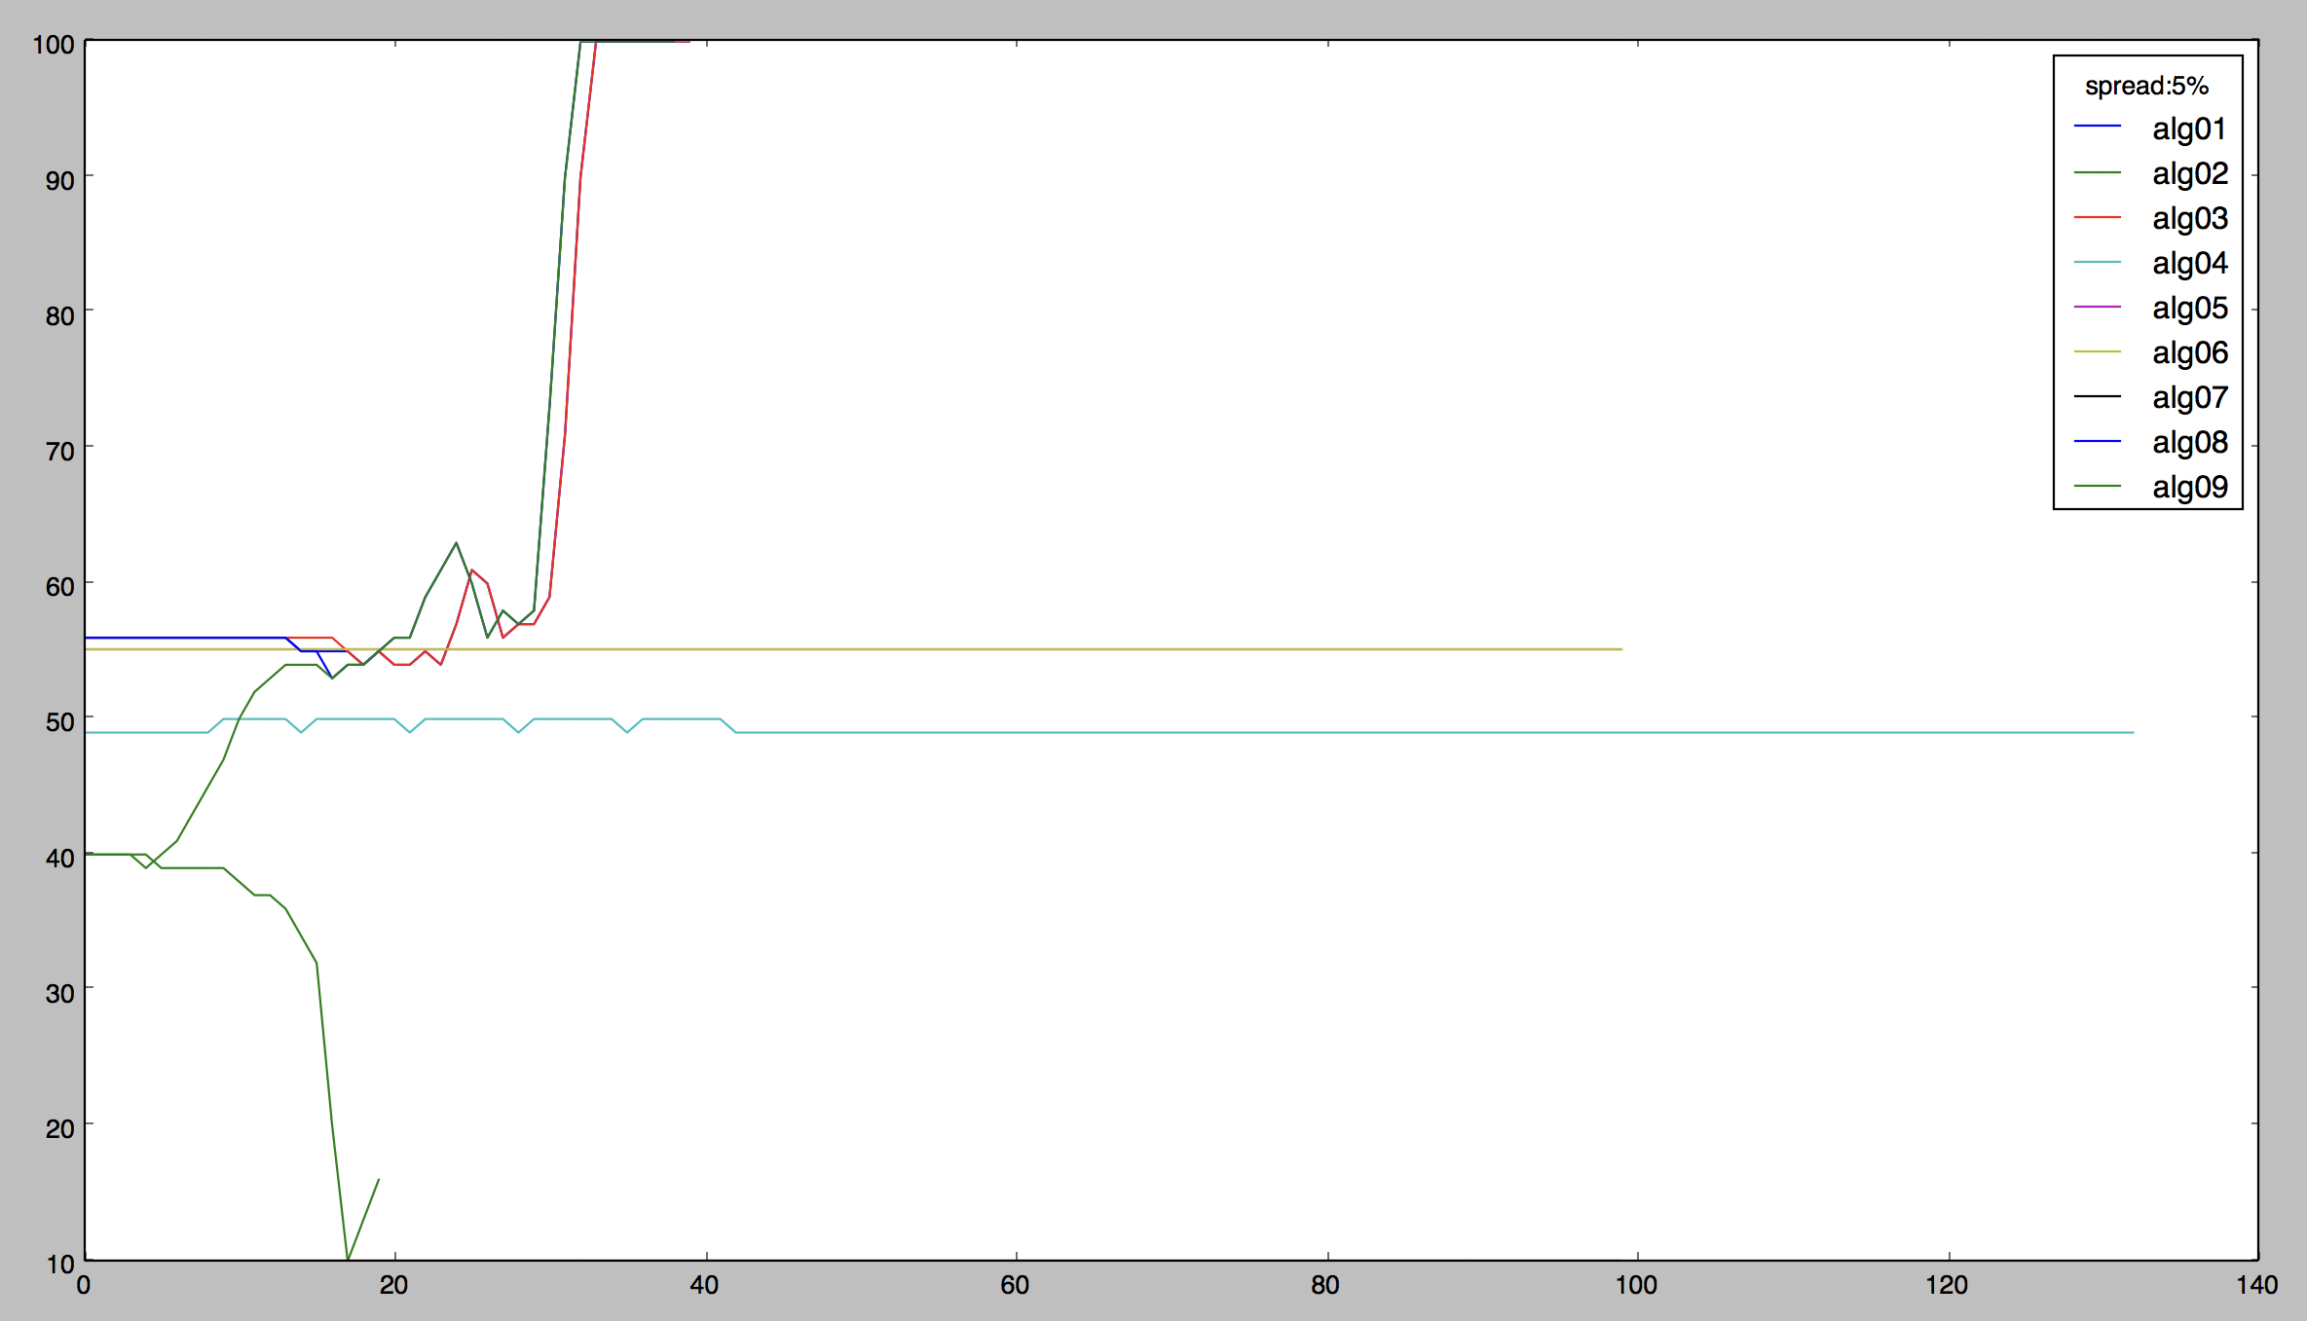
Task: Click the blue line sample beside alg01
Action: coord(2098,127)
